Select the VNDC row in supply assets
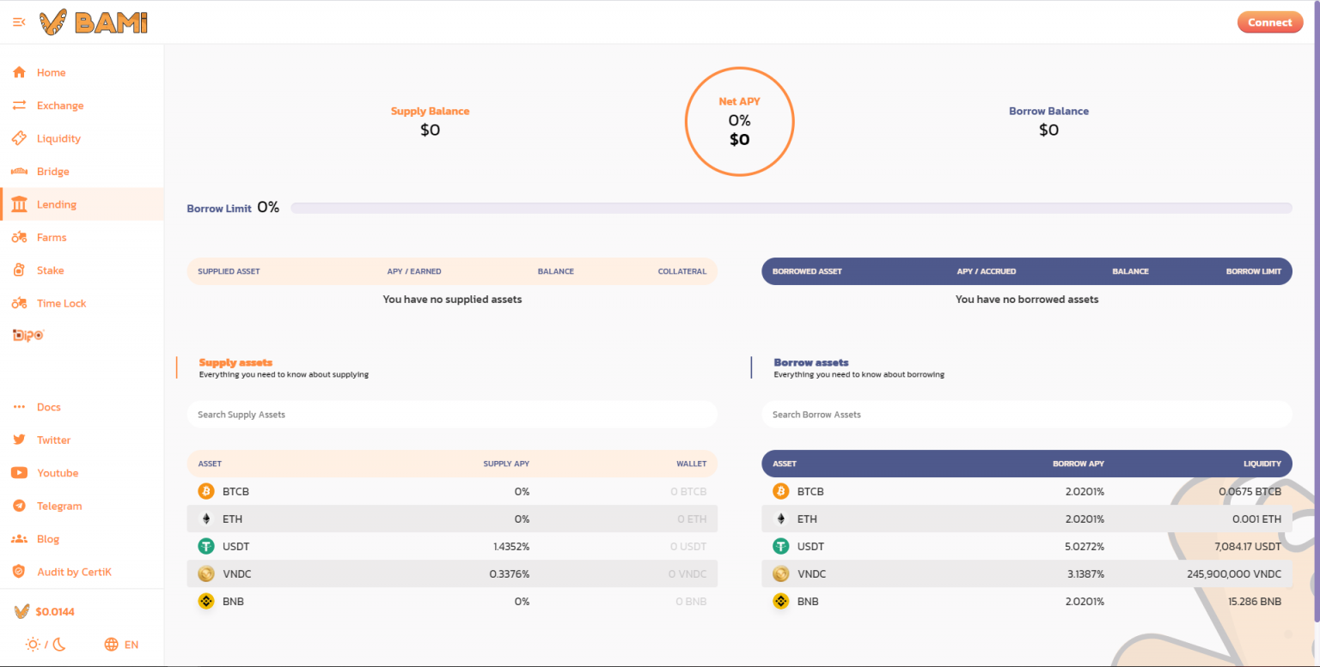Viewport: 1320px width, 667px height. (x=452, y=573)
